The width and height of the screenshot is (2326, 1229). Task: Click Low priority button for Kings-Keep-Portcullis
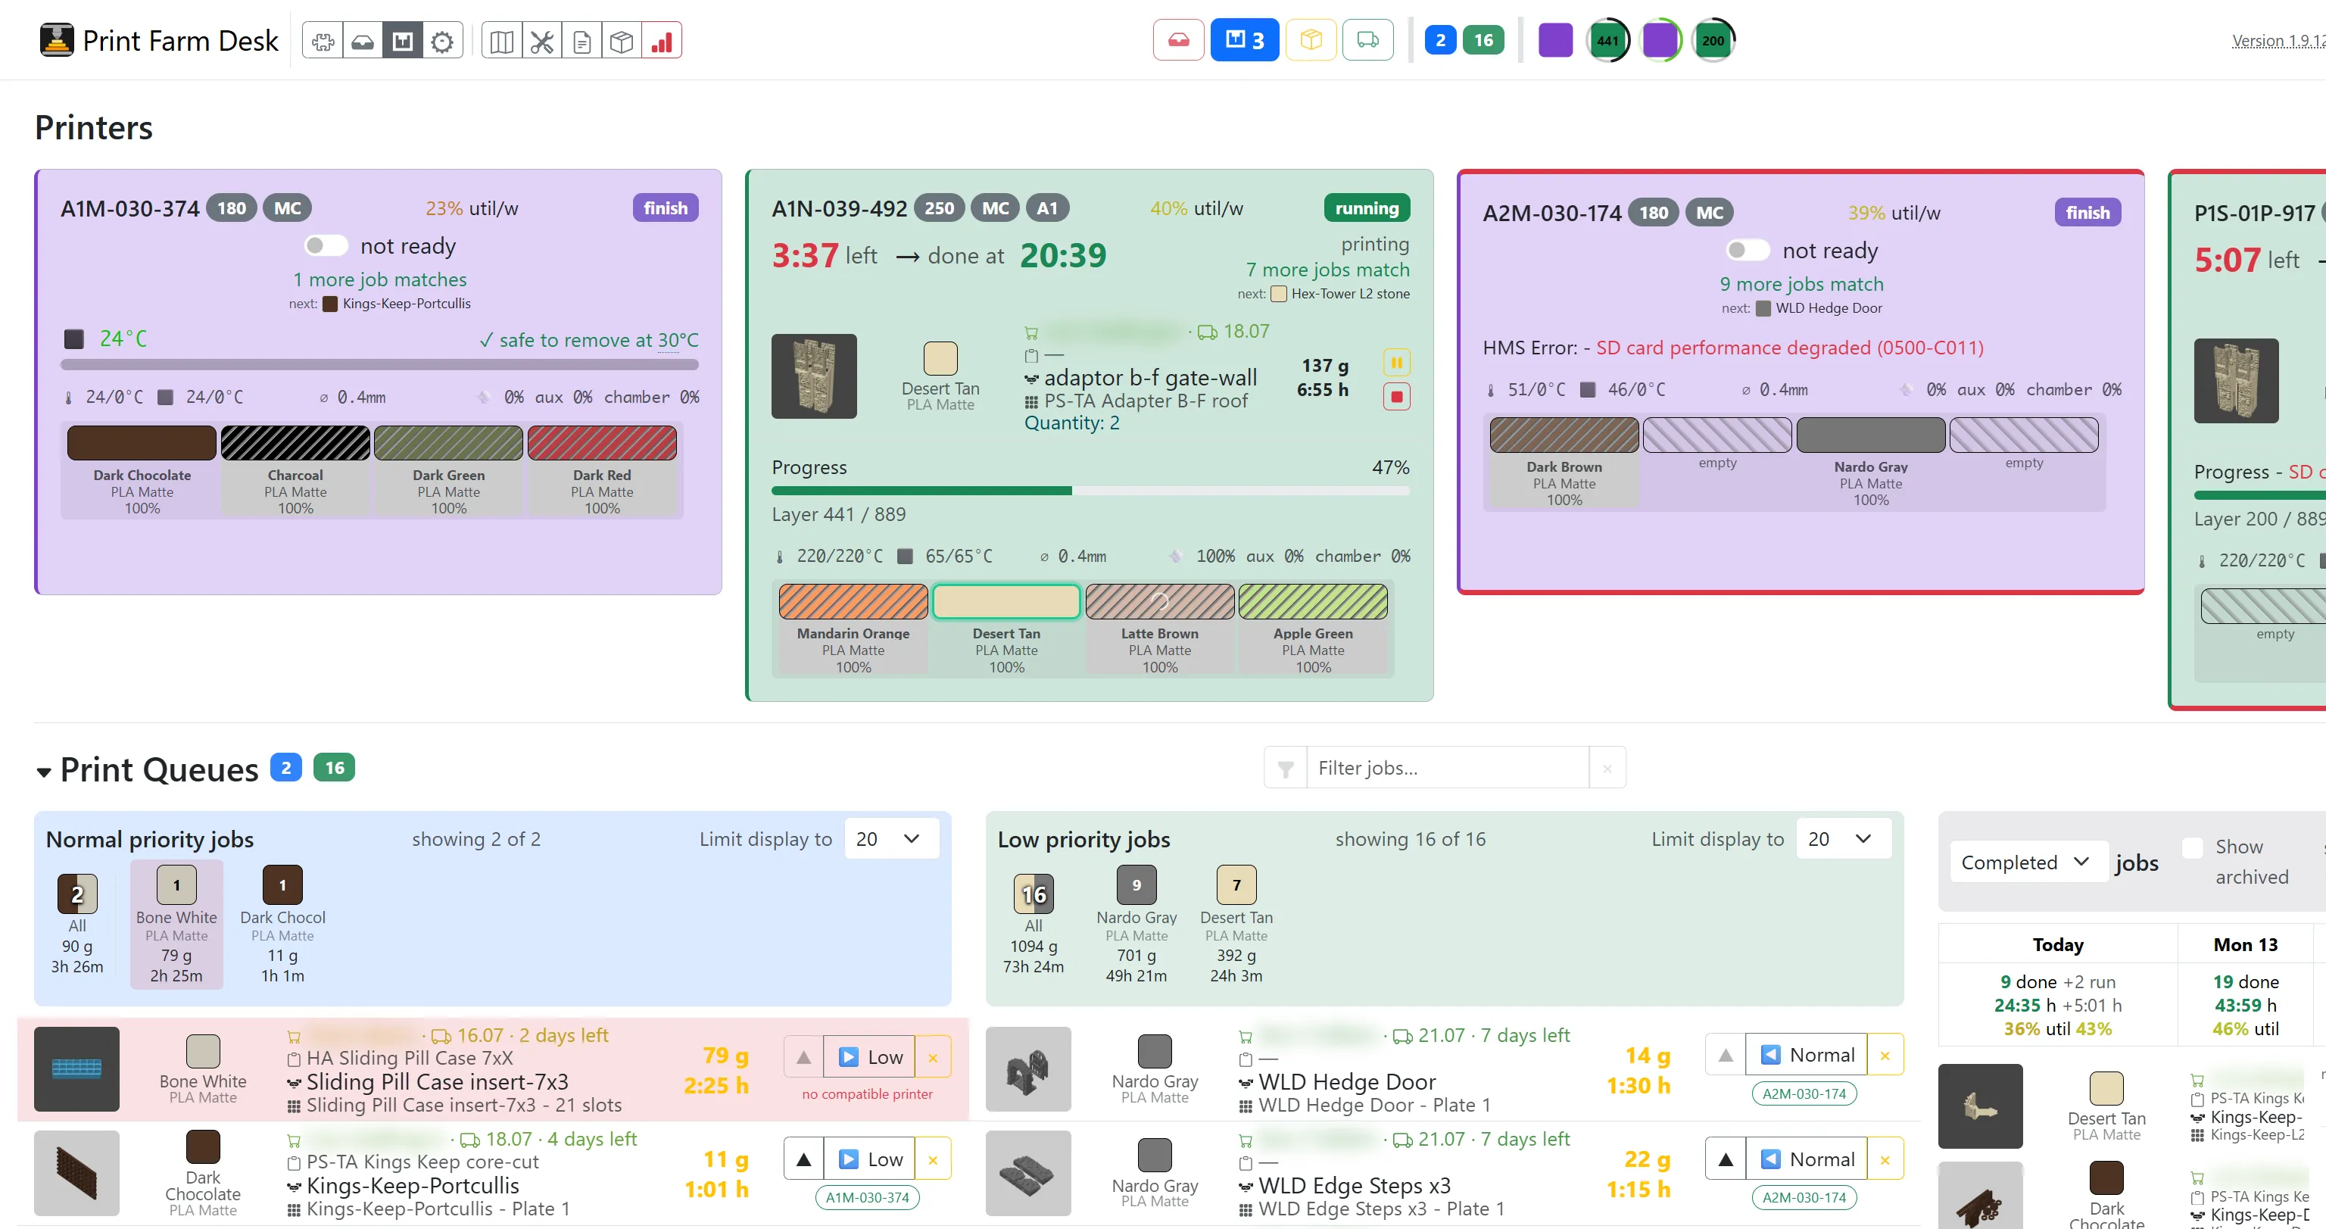869,1159
